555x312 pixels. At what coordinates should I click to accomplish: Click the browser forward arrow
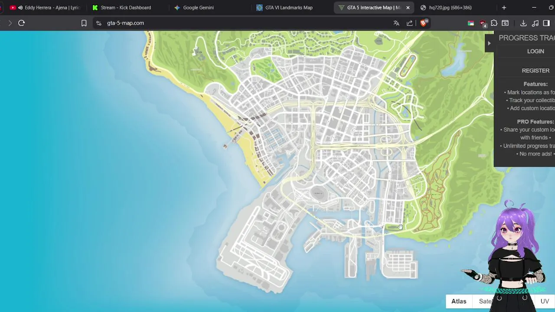coord(10,23)
